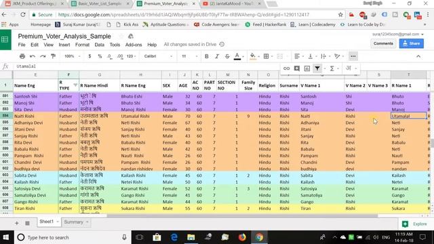Viewport: 434px width, 244px height.
Task: Decrease decimal places
Action: [110, 56]
